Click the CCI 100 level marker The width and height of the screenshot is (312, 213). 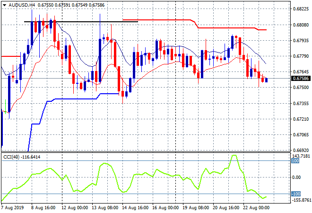pos(295,161)
